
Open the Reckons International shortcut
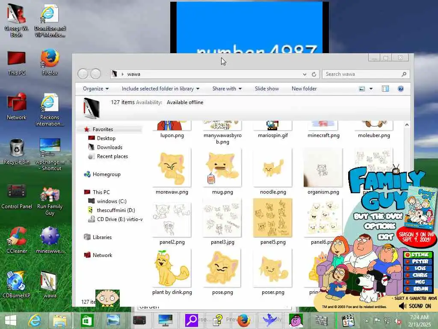50,110
